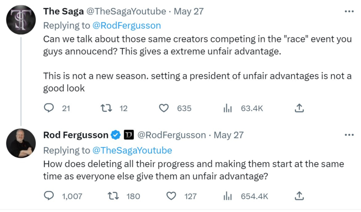Open The Saga's profile picture
Screen dimensions: 361x212
21,20
